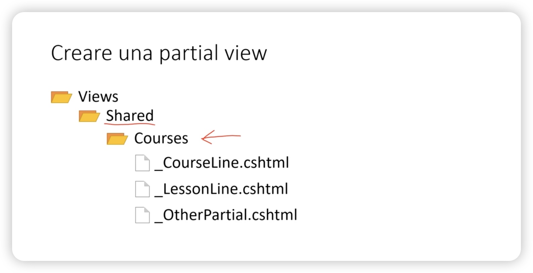The image size is (533, 273).
Task: Click the file icon beside _OtherPartial.cshtml
Action: (142, 215)
